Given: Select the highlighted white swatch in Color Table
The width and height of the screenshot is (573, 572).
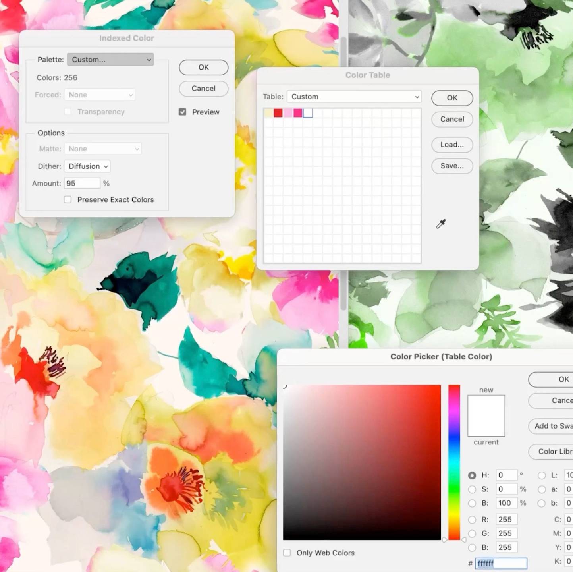Looking at the screenshot, I should pos(308,113).
